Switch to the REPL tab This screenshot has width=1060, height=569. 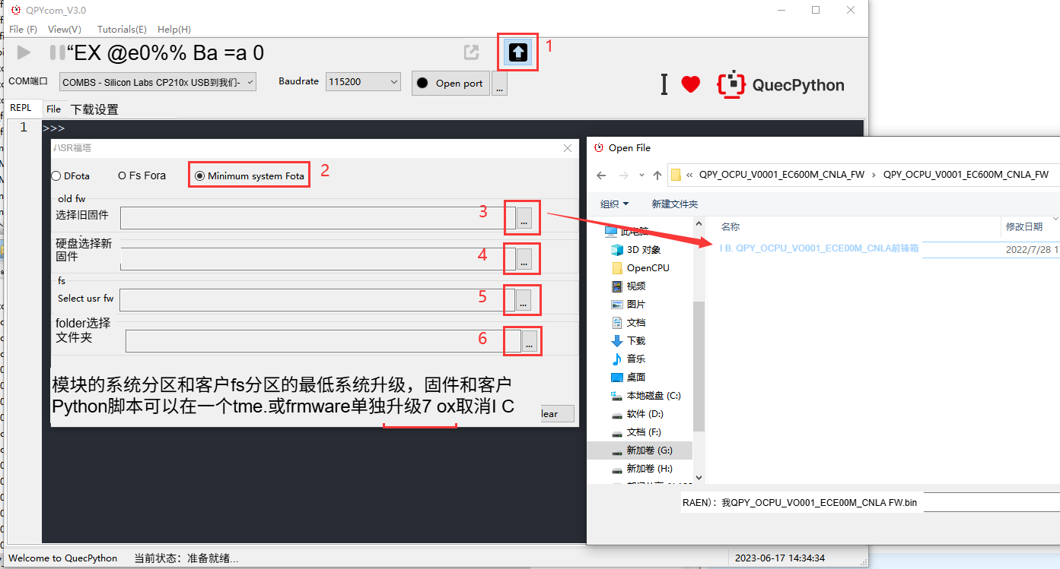21,108
